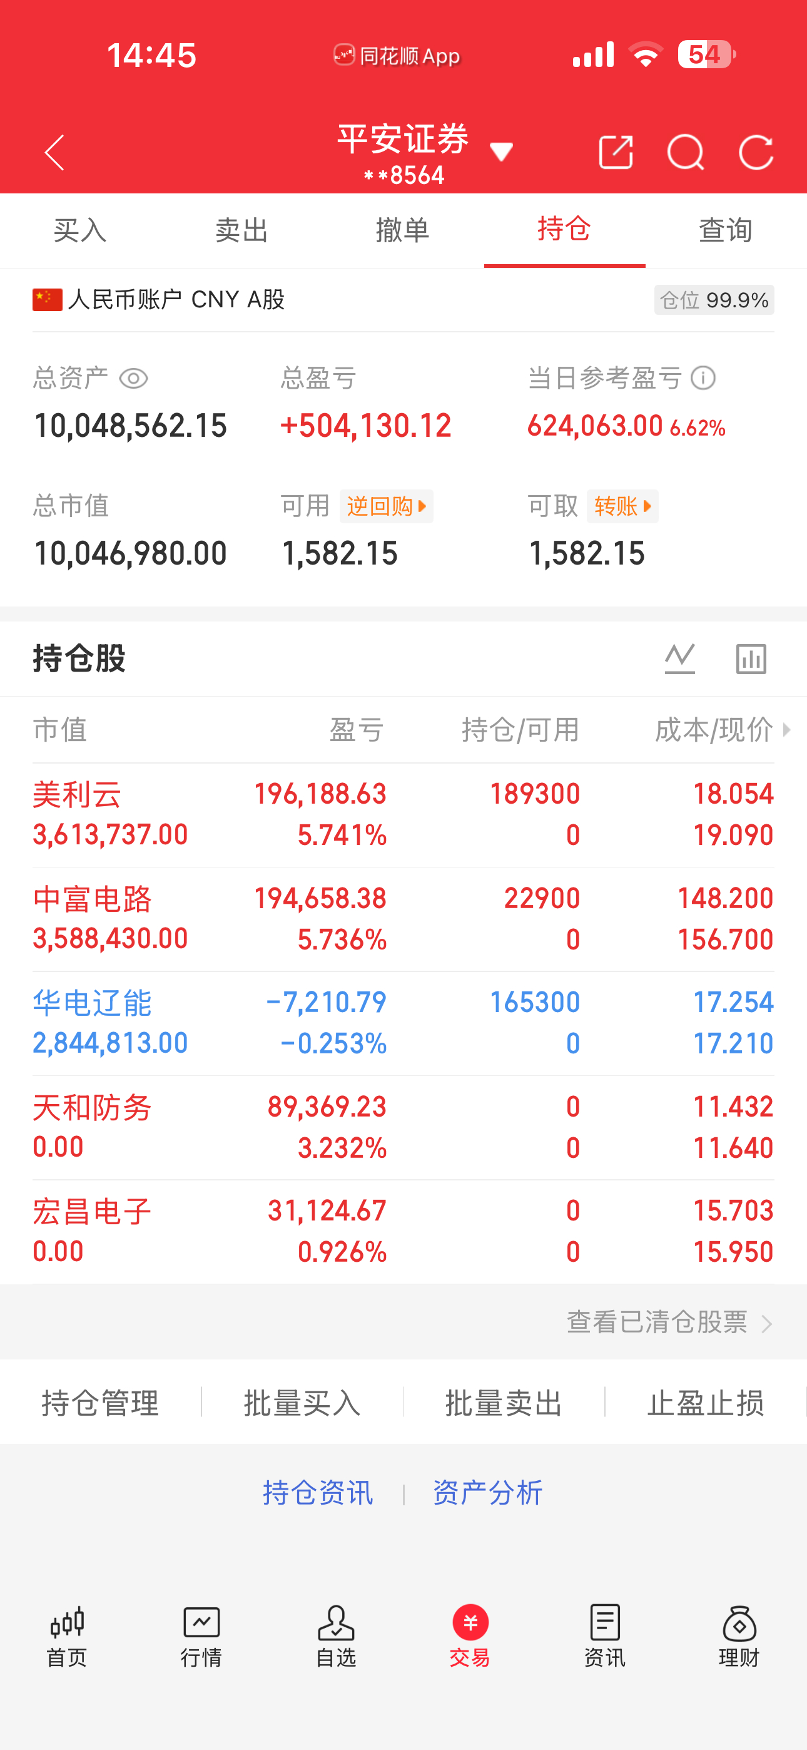
Task: Tap the 逆回购 button
Action: [x=387, y=506]
